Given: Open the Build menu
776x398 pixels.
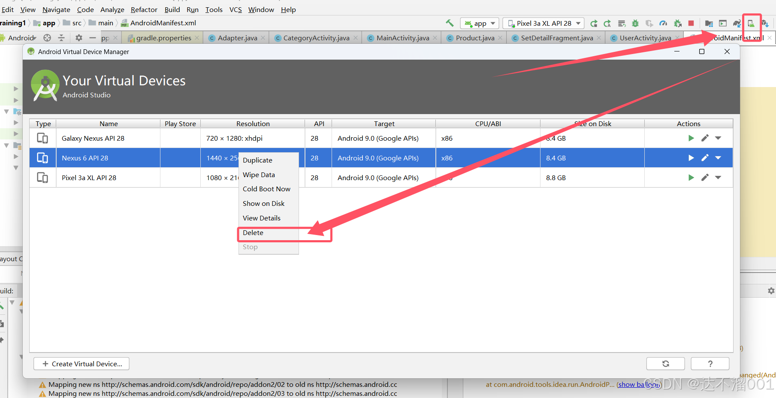Looking at the screenshot, I should pyautogui.click(x=172, y=9).
